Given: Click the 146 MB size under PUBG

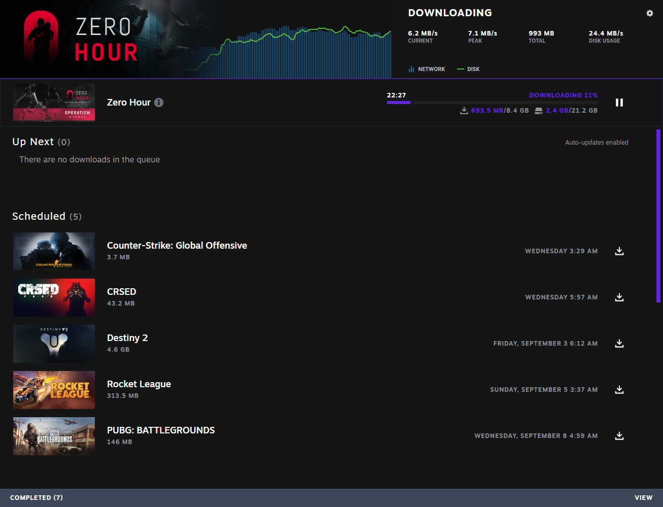Looking at the screenshot, I should click(120, 442).
